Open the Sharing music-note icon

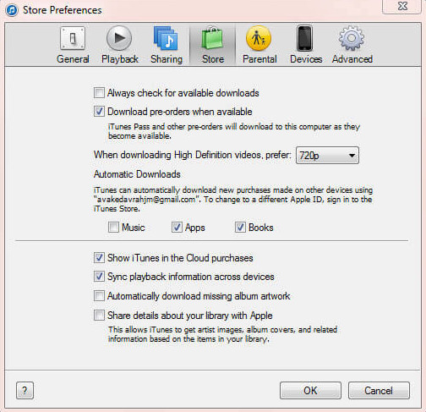click(166, 38)
